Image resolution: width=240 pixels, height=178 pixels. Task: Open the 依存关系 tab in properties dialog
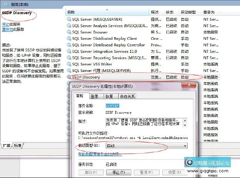pos(127,96)
